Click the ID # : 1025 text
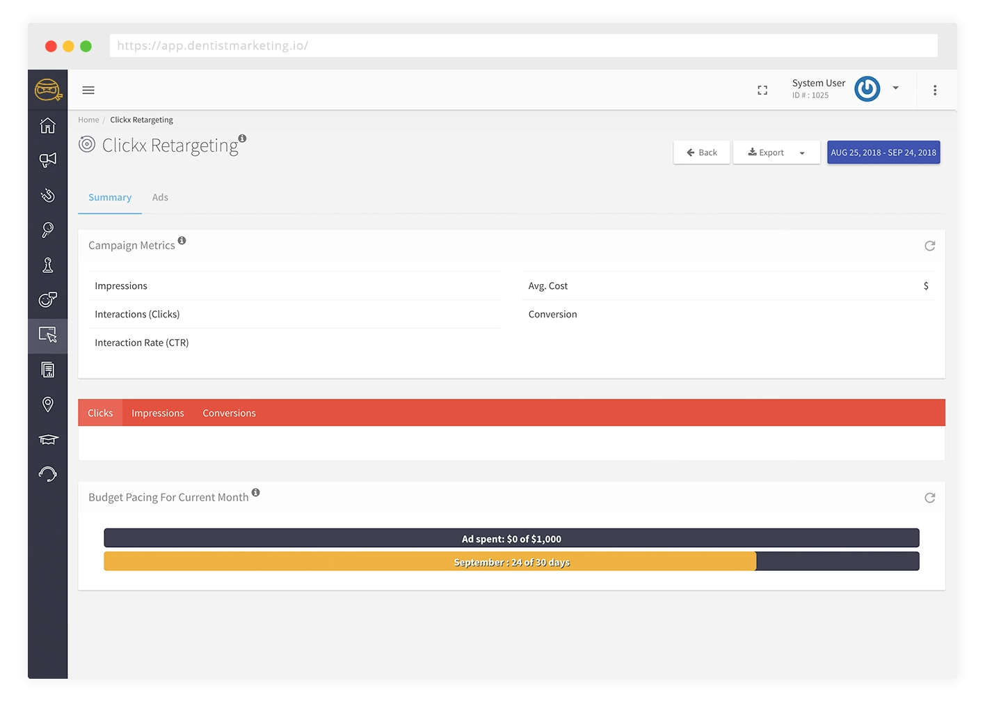Screen dimensions: 985x708 click(x=810, y=95)
